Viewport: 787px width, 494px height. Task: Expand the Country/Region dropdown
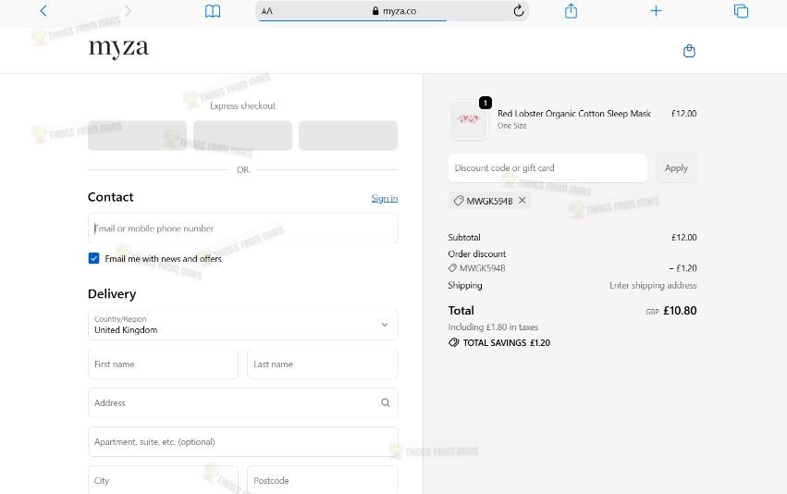243,325
